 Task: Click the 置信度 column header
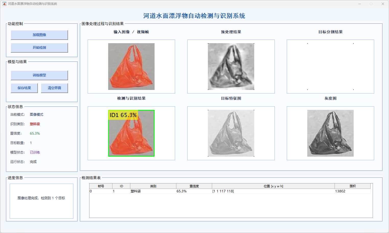[x=194, y=186]
